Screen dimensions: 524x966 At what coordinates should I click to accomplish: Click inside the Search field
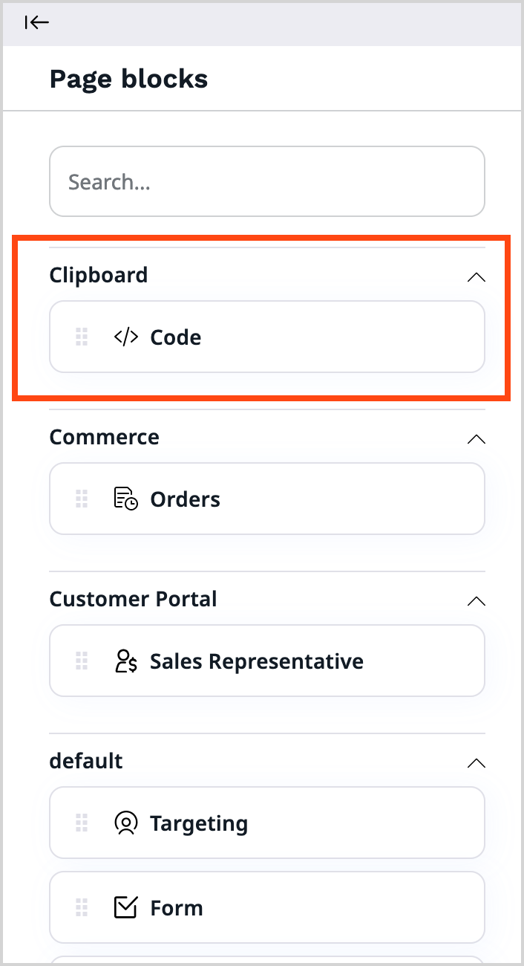pos(267,181)
